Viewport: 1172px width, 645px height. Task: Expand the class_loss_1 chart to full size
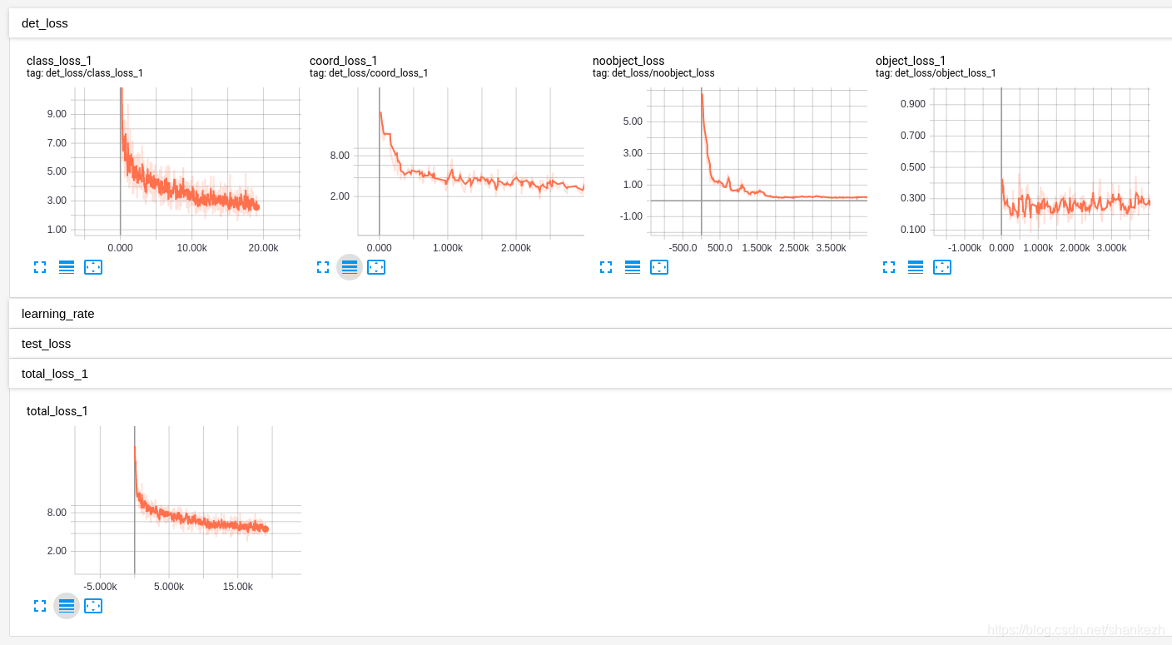[x=40, y=267]
